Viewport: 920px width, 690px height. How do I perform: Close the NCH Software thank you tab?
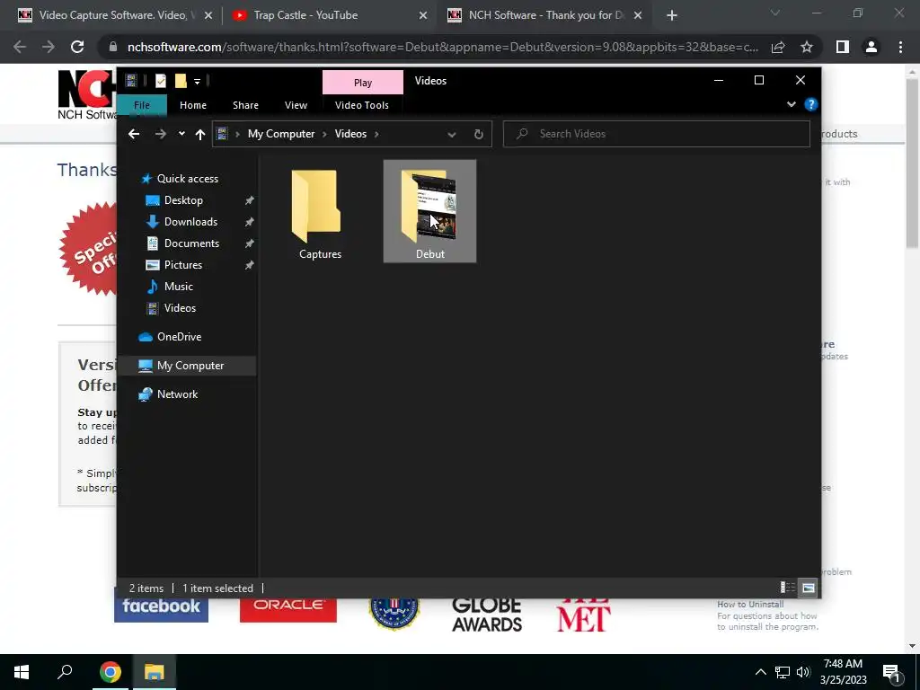pos(638,16)
